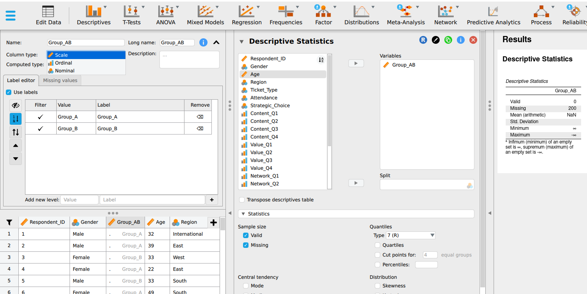Open the Meta-Analysis module menu
This screenshot has height=294, width=587.
(406, 15)
